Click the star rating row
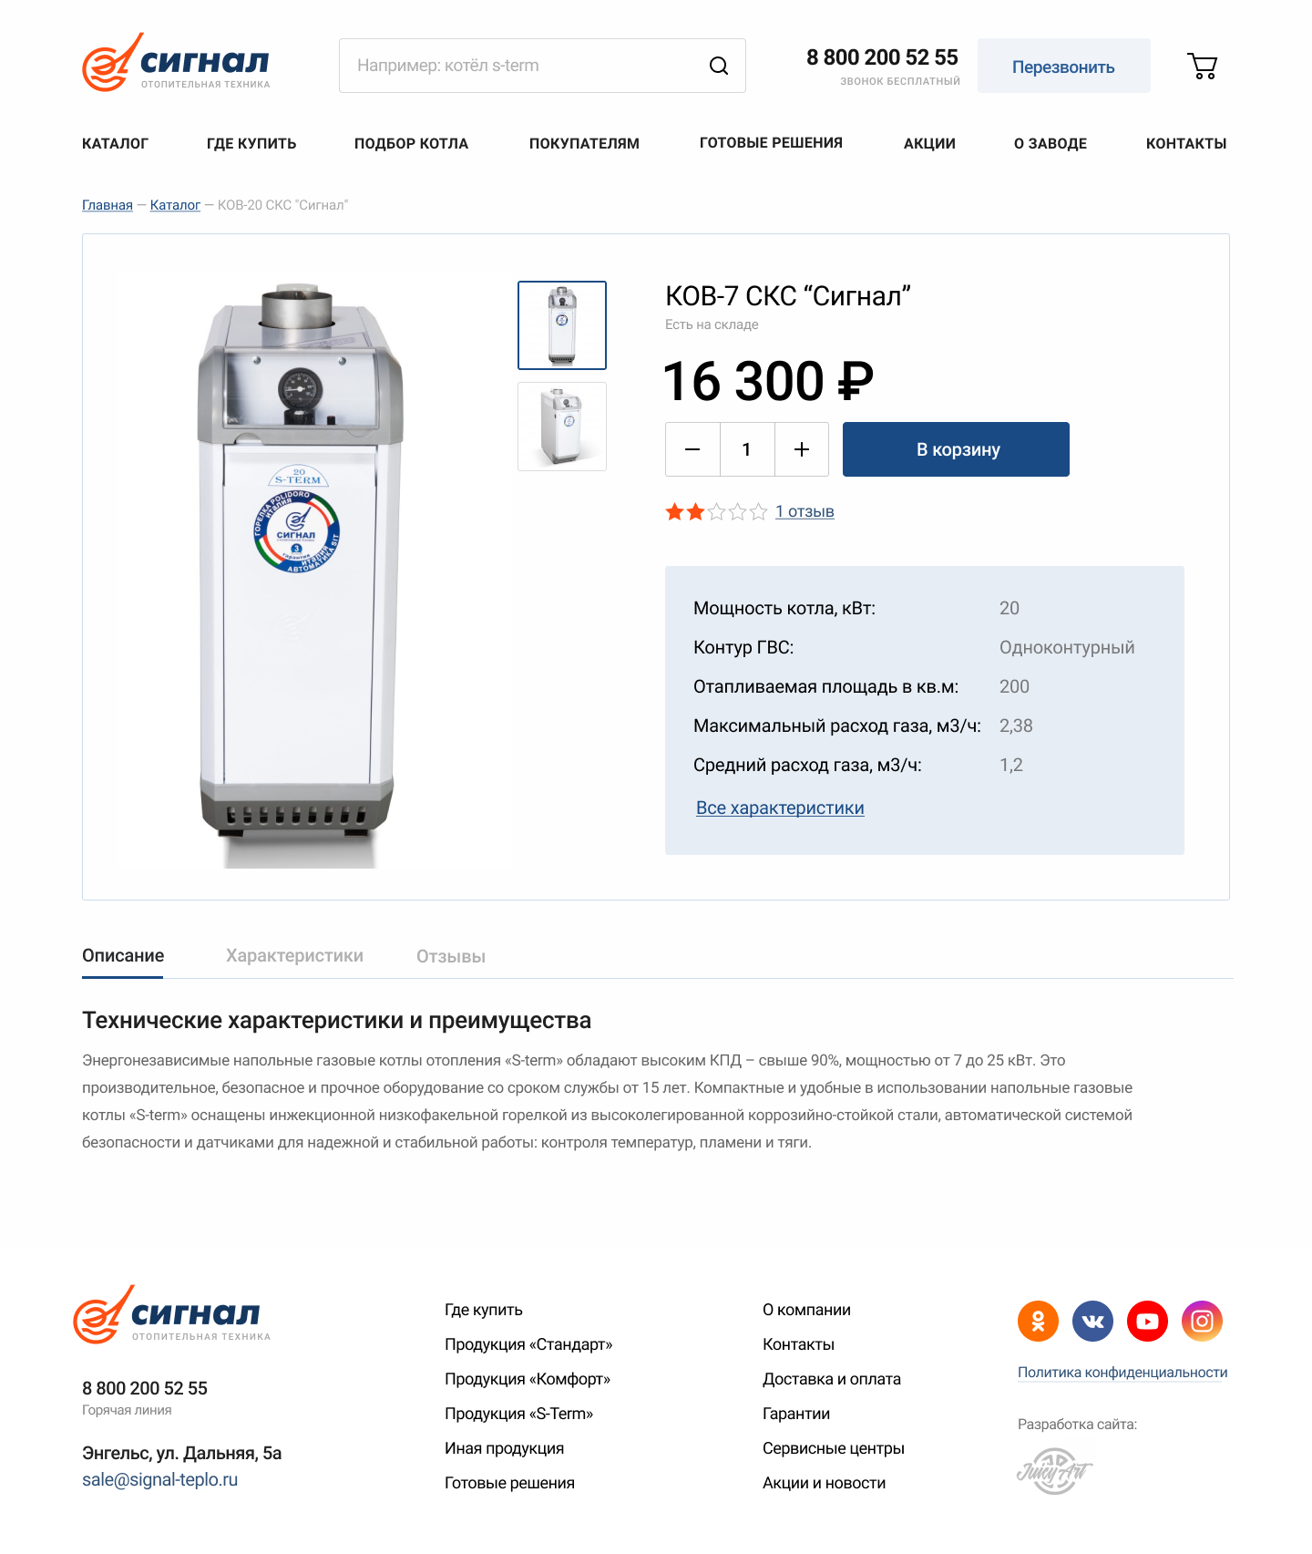This screenshot has width=1312, height=1554. (x=716, y=512)
